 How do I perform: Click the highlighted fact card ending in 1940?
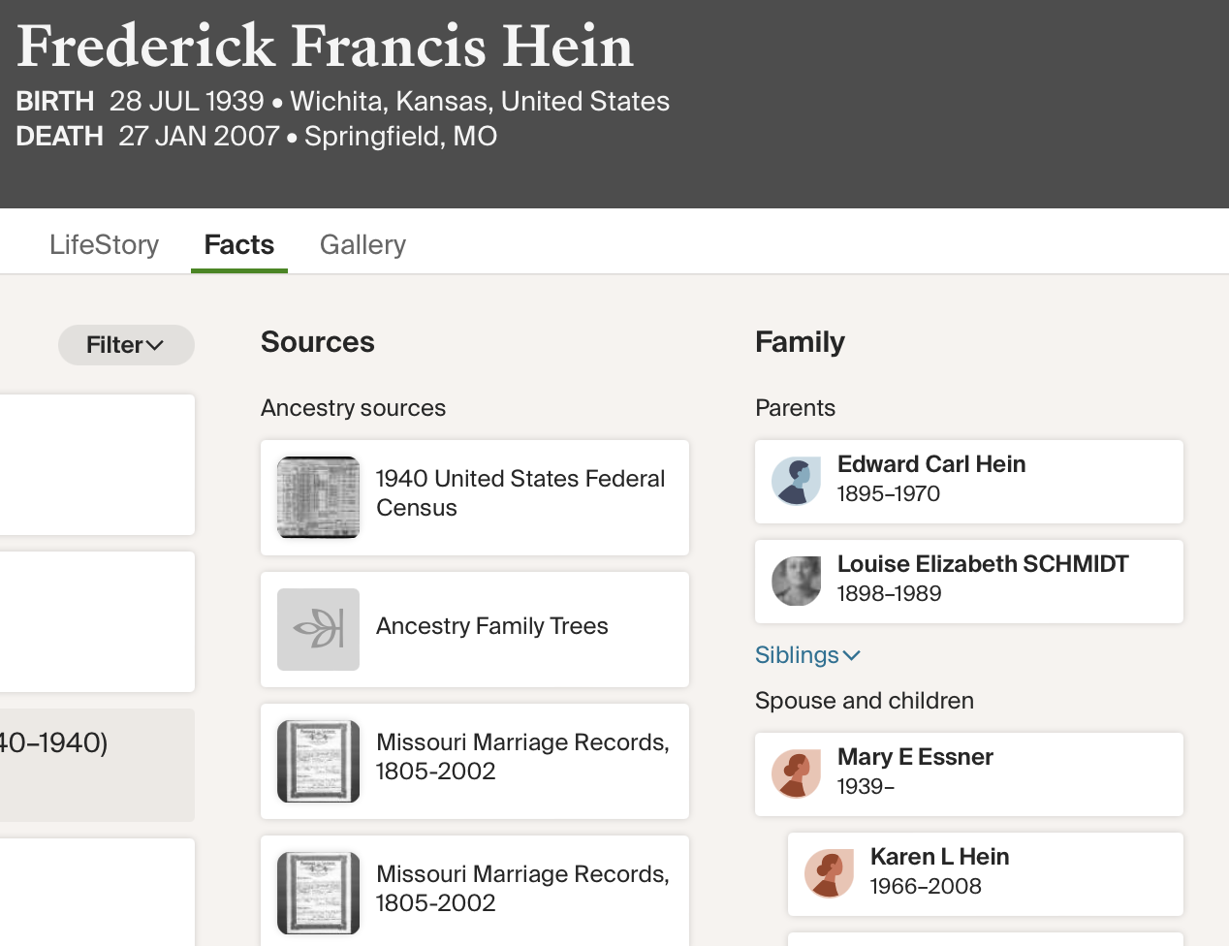point(97,765)
